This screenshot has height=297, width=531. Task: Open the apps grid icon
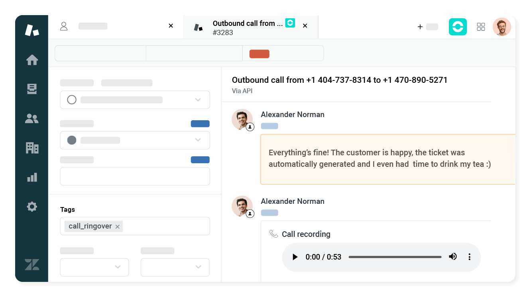(x=481, y=27)
